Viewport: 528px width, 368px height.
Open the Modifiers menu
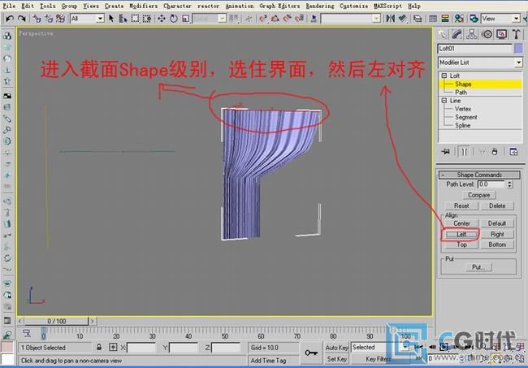click(143, 6)
